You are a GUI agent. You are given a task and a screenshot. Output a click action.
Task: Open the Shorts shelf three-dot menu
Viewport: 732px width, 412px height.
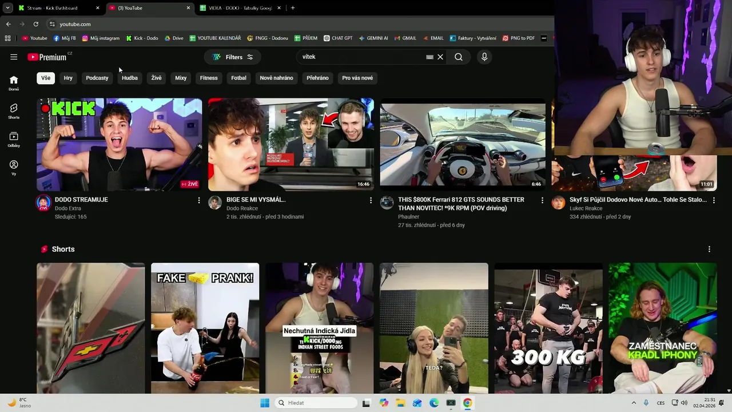tap(709, 249)
